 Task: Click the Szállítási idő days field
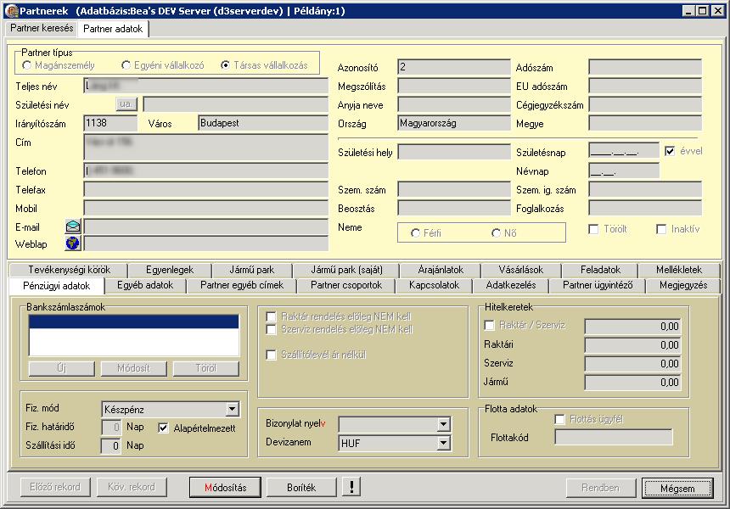[x=111, y=445]
